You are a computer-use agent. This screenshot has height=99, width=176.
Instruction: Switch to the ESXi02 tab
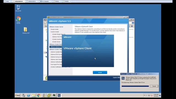pos(67,1)
